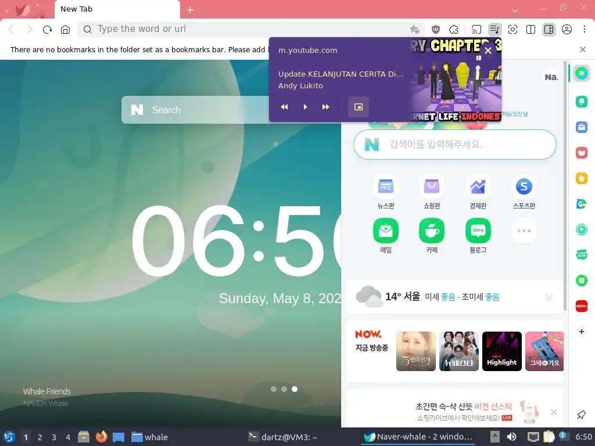Open 카페 cafe shortcut
Image resolution: width=595 pixels, height=446 pixels.
432,236
